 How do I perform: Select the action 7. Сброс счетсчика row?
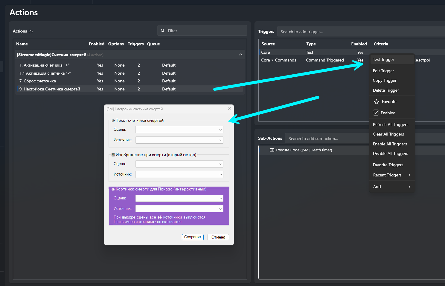(38, 81)
